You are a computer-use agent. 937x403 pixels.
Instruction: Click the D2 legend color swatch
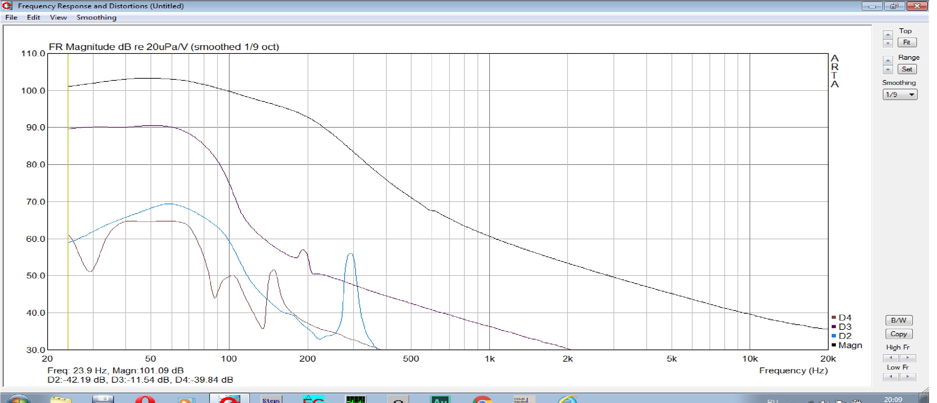[x=834, y=336]
